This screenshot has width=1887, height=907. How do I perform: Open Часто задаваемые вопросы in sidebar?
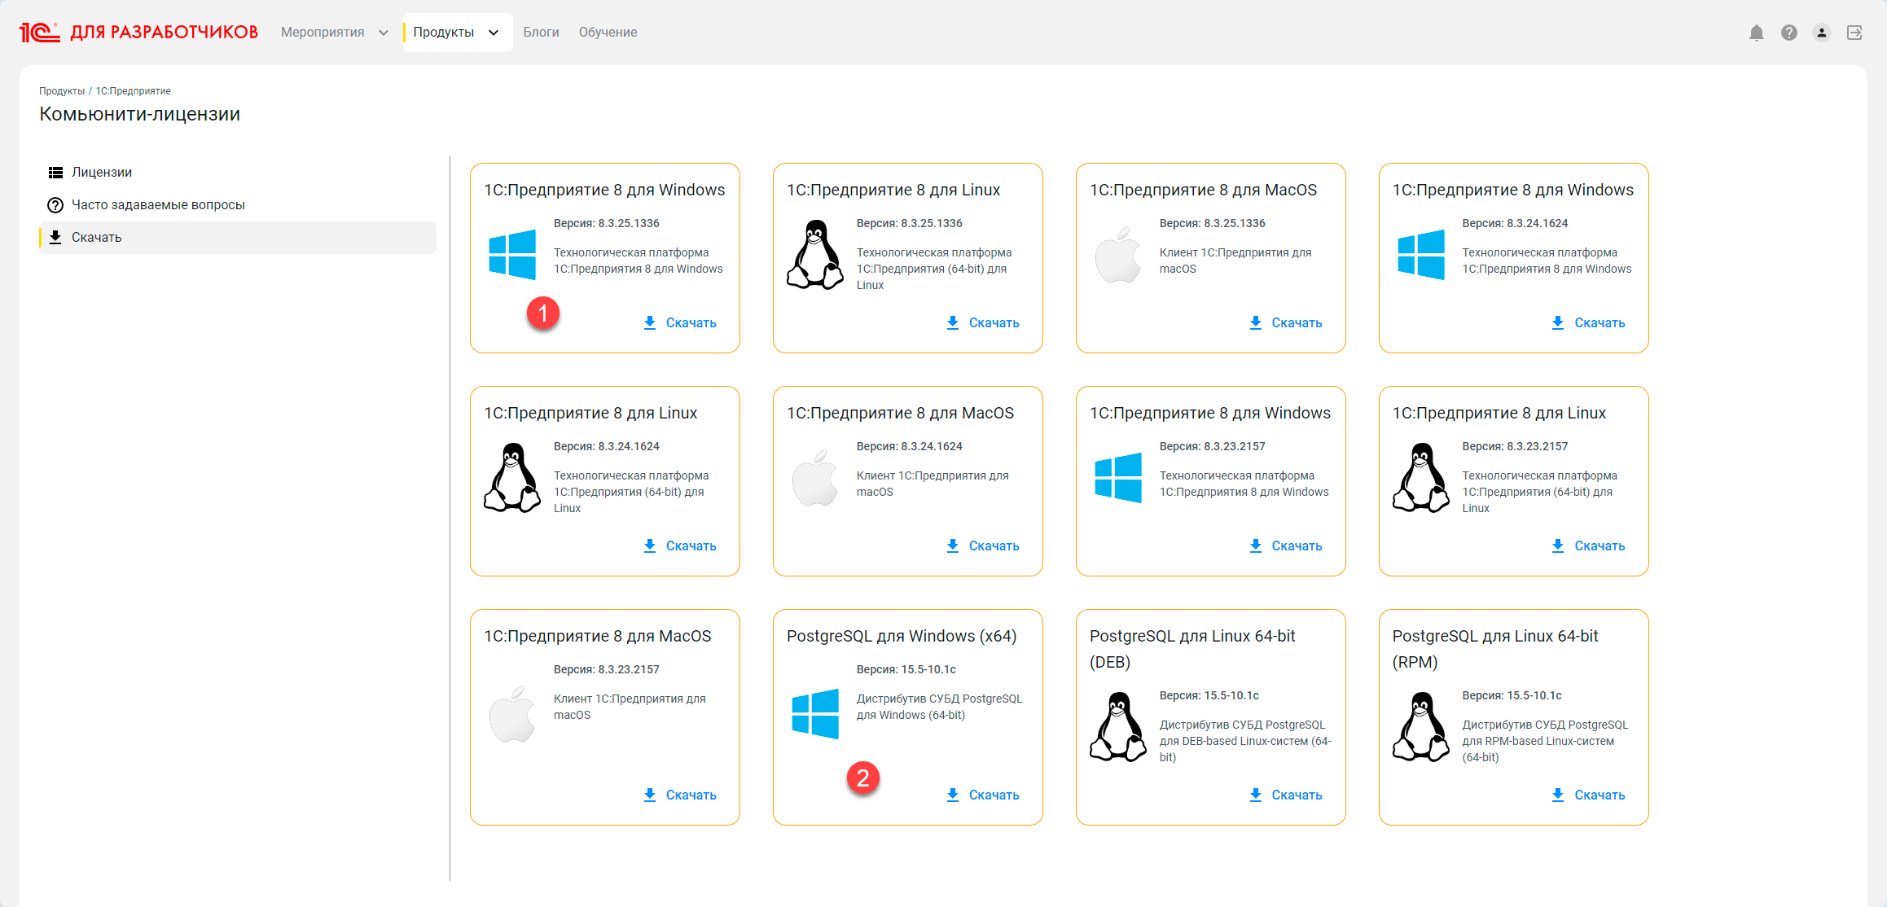158,205
